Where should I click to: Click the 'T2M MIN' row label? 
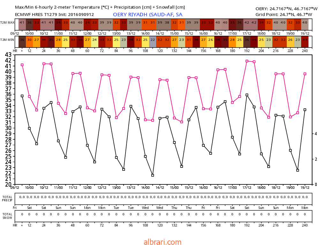tap(7, 40)
